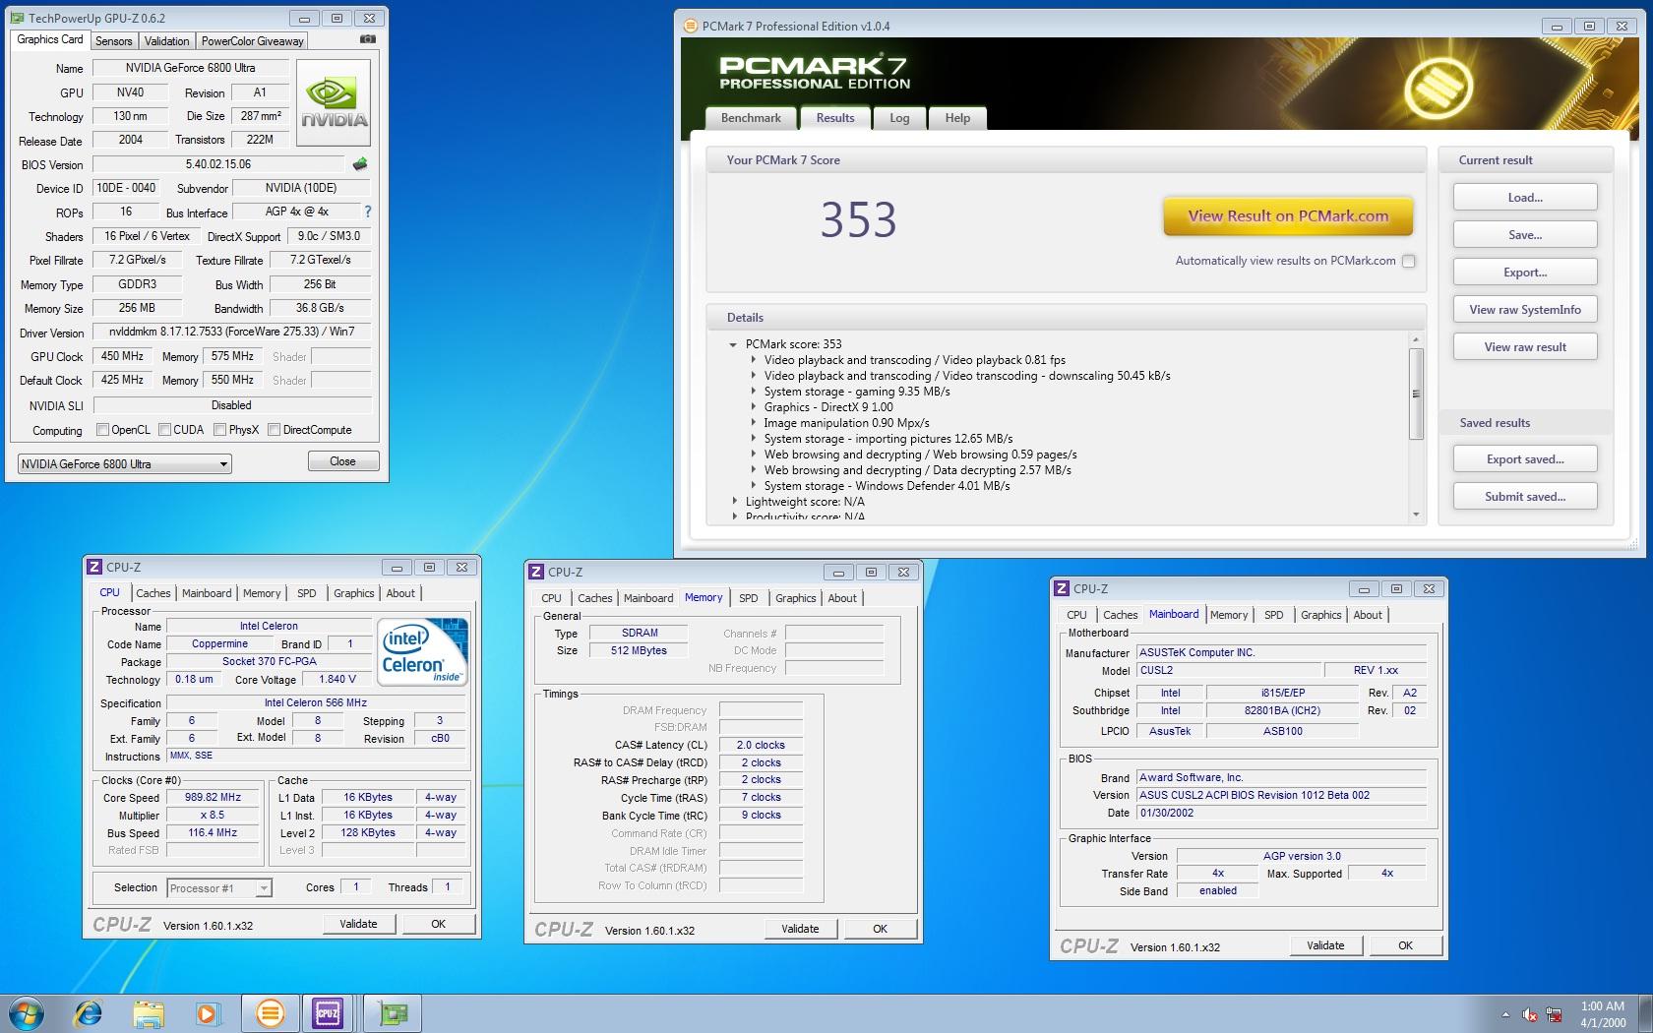Switch to CPU-Z taskbar icon
This screenshot has height=1033, width=1653.
pos(328,1012)
